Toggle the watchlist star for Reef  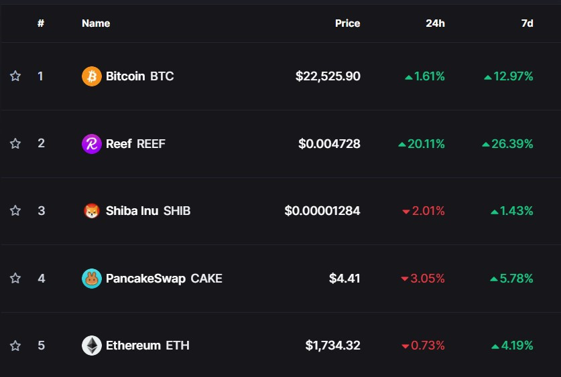point(15,144)
